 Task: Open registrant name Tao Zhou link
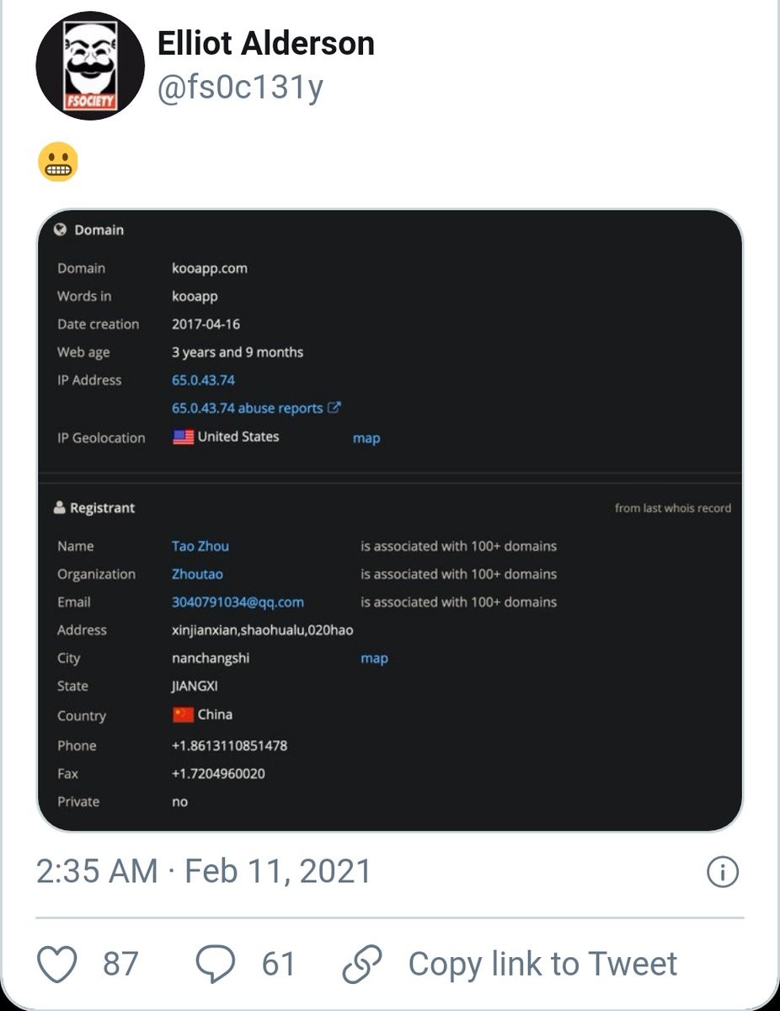pyautogui.click(x=200, y=546)
